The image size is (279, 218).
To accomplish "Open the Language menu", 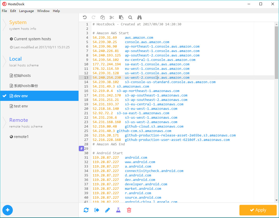I will [x=26, y=11].
